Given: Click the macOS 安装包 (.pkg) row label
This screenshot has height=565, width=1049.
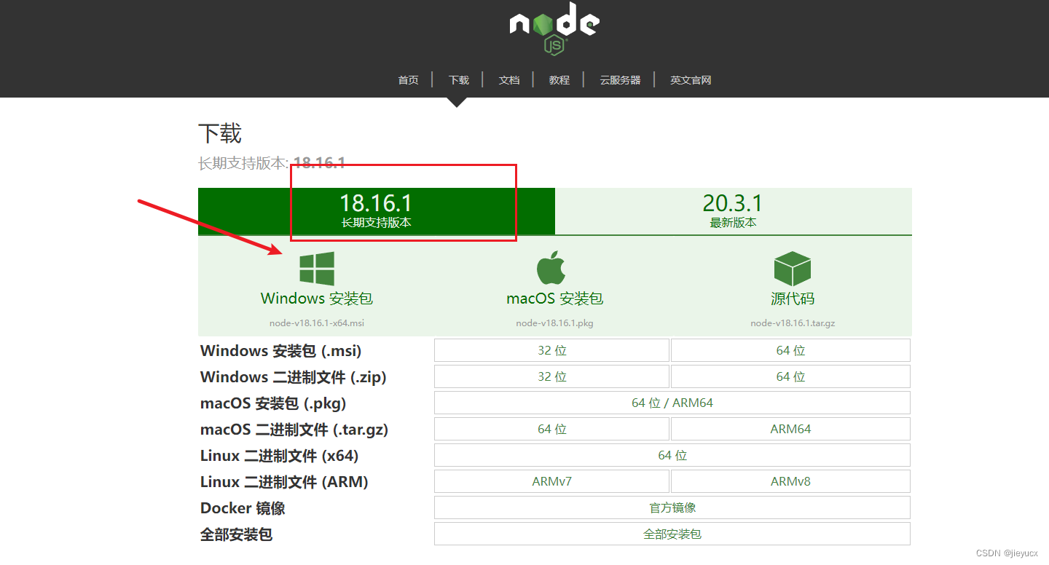Looking at the screenshot, I should pos(273,403).
